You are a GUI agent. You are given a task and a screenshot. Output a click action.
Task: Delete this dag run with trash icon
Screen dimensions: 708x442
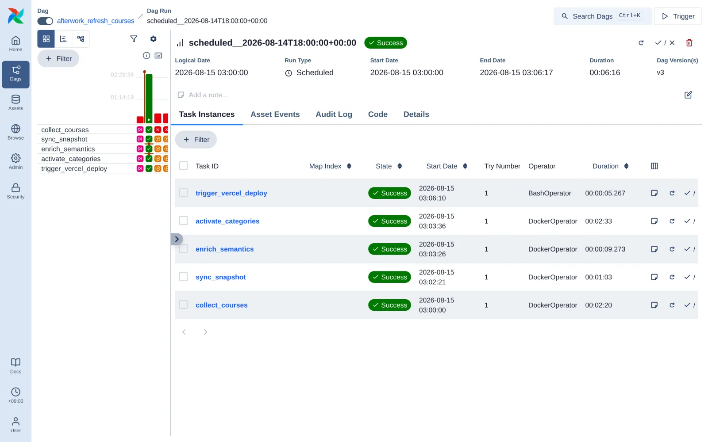[689, 43]
